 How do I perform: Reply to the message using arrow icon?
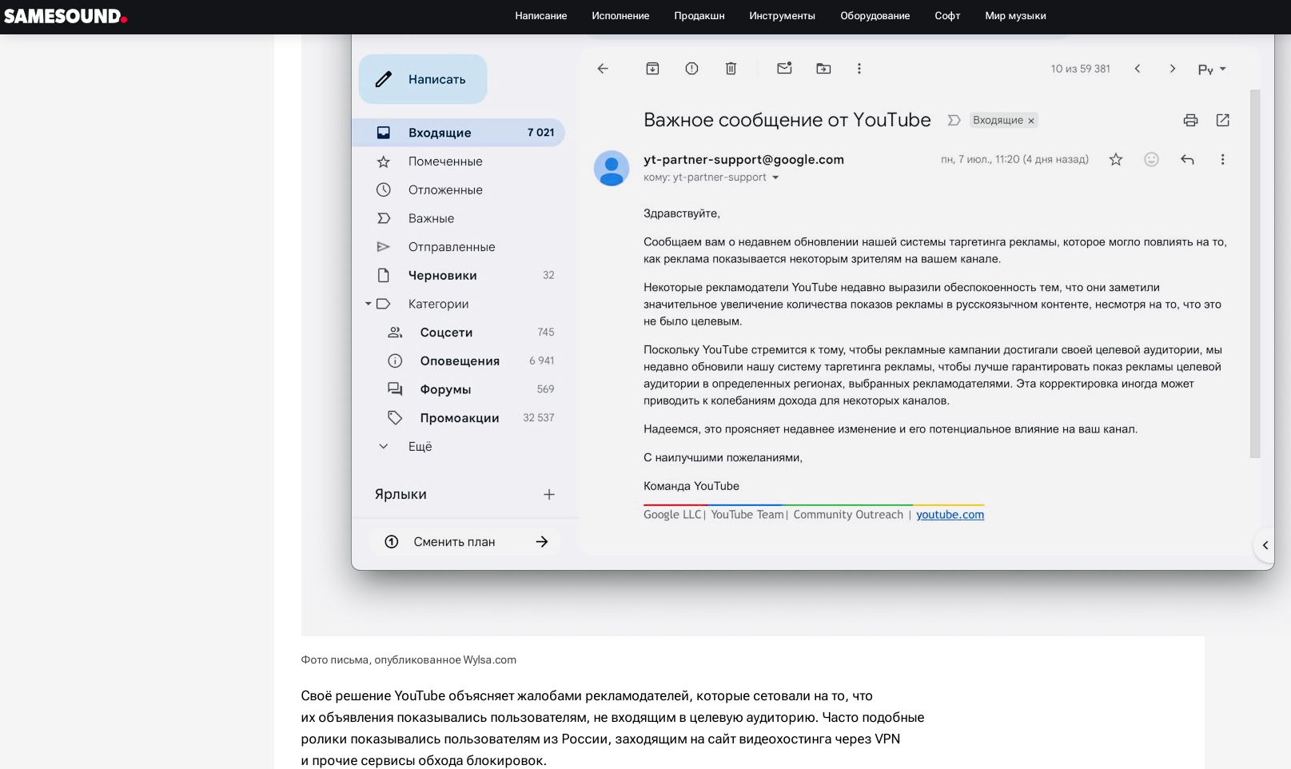[x=1187, y=160]
